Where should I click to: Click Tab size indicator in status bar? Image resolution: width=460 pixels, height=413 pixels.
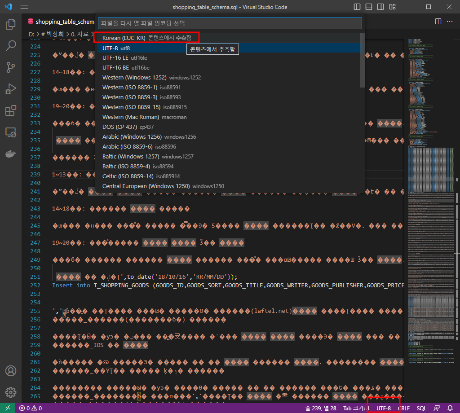pos(356,408)
